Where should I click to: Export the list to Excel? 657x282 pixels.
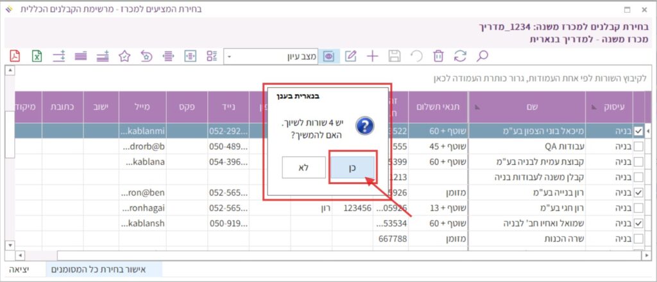[37, 56]
